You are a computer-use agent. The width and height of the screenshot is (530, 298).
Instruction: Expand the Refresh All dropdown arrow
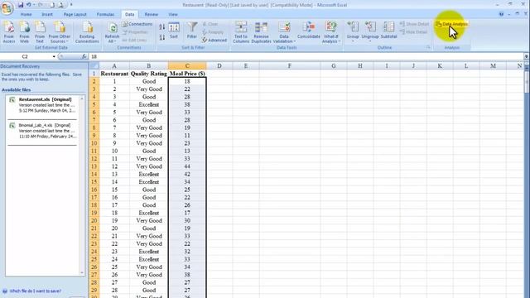coord(115,41)
